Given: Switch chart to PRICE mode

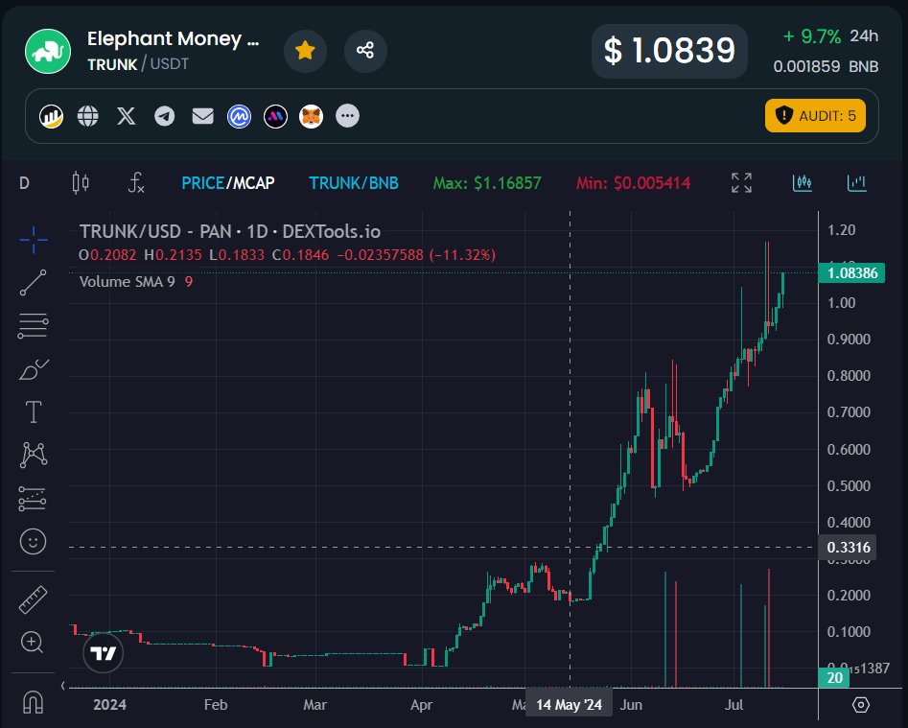Looking at the screenshot, I should [x=202, y=183].
